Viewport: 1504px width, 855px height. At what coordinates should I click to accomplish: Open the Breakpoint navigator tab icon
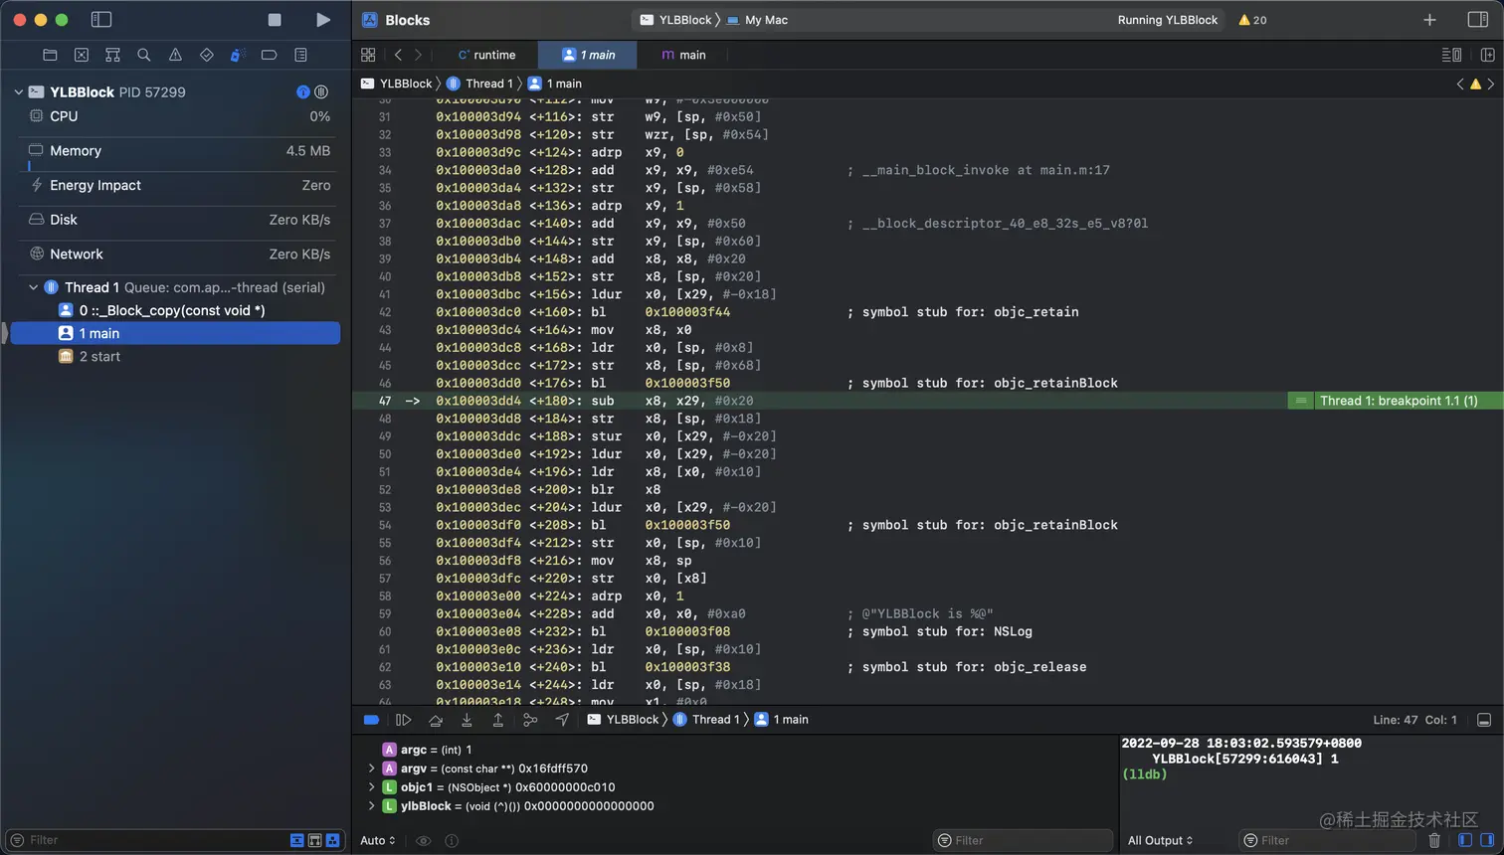click(269, 56)
